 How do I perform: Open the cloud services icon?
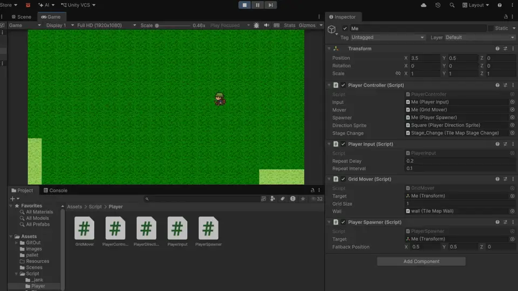pyautogui.click(x=424, y=5)
